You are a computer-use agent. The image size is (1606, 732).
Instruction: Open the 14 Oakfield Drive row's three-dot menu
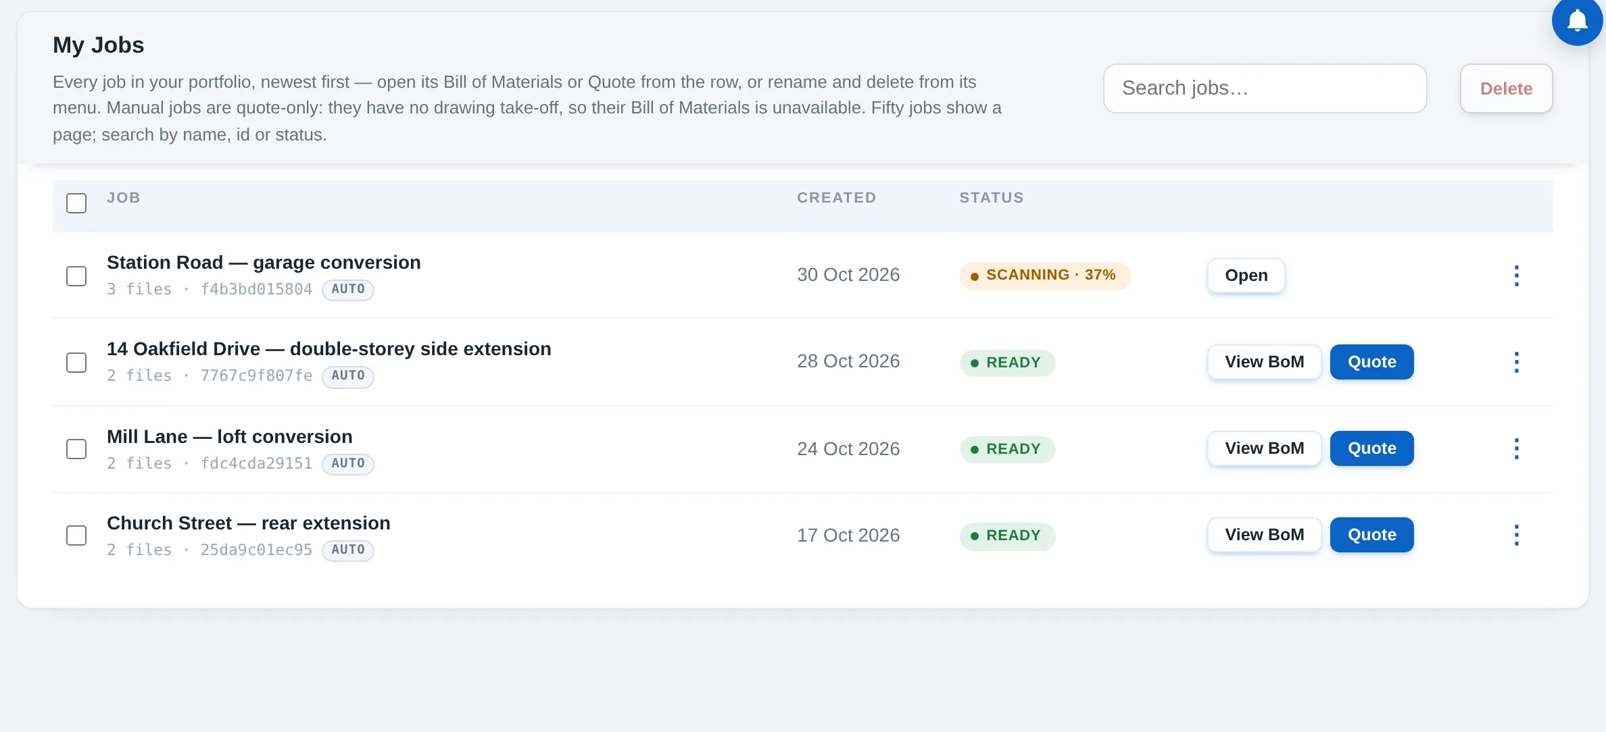tap(1516, 362)
